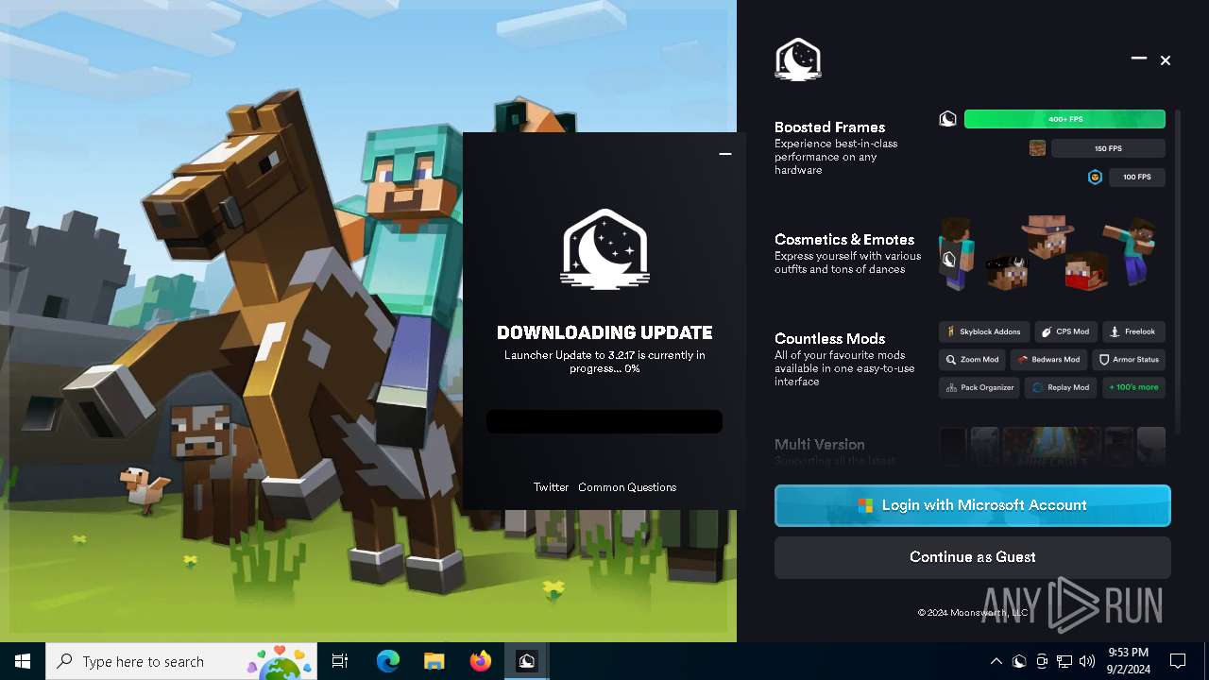Open the network tray icon
Screen dimensions: 1209x680
click(x=1064, y=661)
